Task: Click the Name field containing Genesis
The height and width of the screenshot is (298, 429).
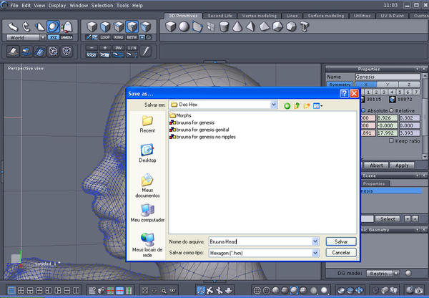Action: [388, 77]
